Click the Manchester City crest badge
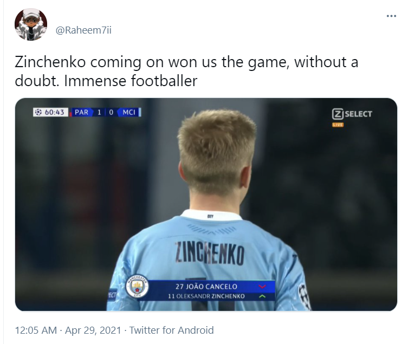This screenshot has width=408, height=344. click(x=137, y=286)
